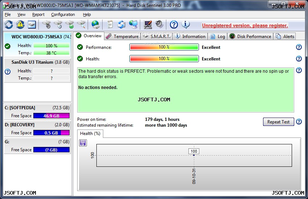Screen dimensions: 308x199
Task: Click the 09-10-31 date label on graph
Action: coord(194,176)
